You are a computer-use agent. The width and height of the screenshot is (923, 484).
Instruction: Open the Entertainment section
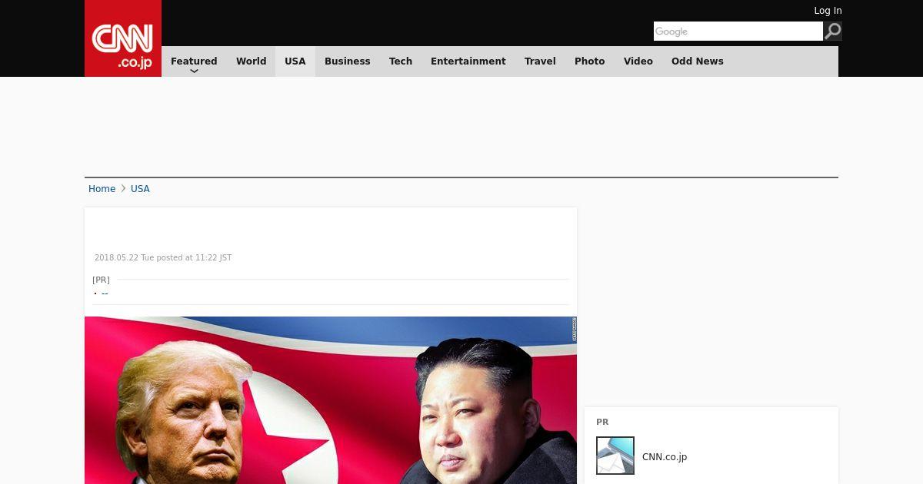[468, 61]
